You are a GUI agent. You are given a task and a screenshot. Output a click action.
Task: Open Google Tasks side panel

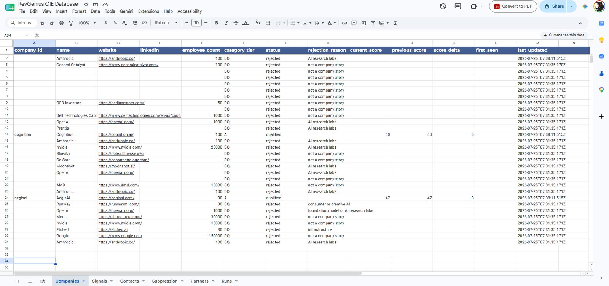click(601, 57)
